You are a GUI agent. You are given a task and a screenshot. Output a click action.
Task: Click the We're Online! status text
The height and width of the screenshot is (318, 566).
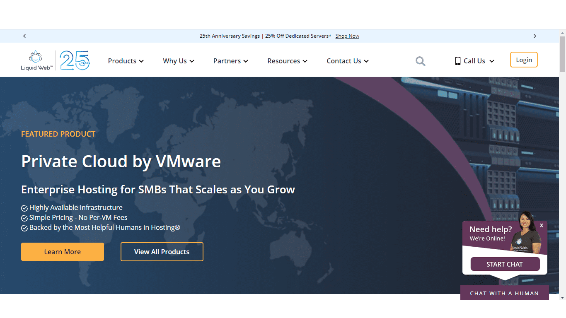487,238
